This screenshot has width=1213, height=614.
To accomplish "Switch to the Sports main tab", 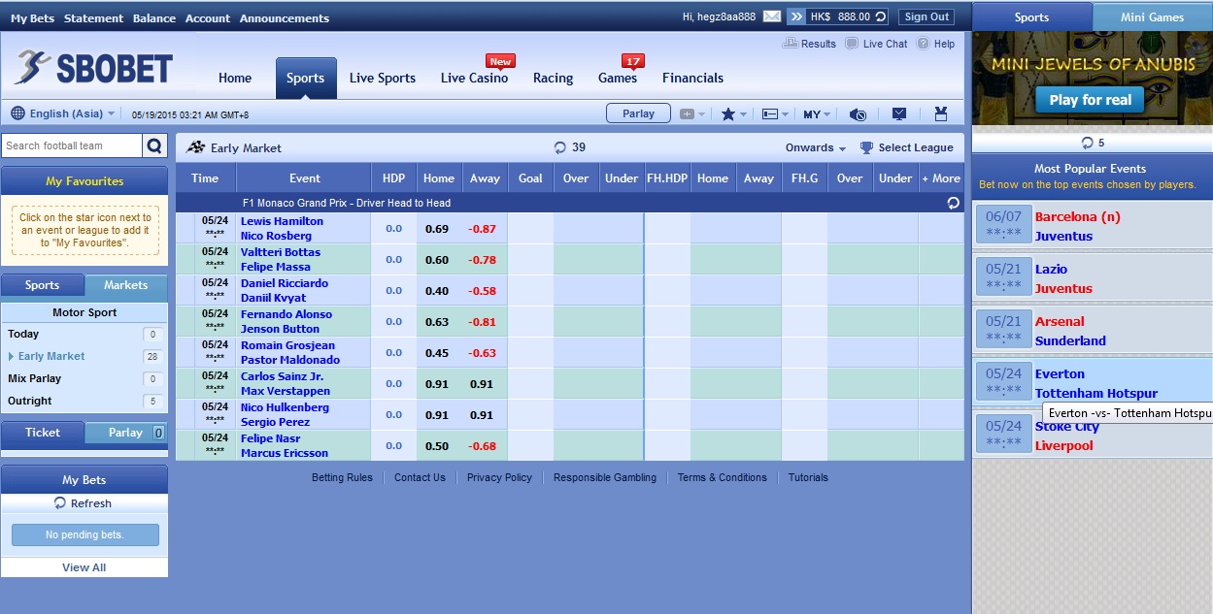I will tap(305, 79).
